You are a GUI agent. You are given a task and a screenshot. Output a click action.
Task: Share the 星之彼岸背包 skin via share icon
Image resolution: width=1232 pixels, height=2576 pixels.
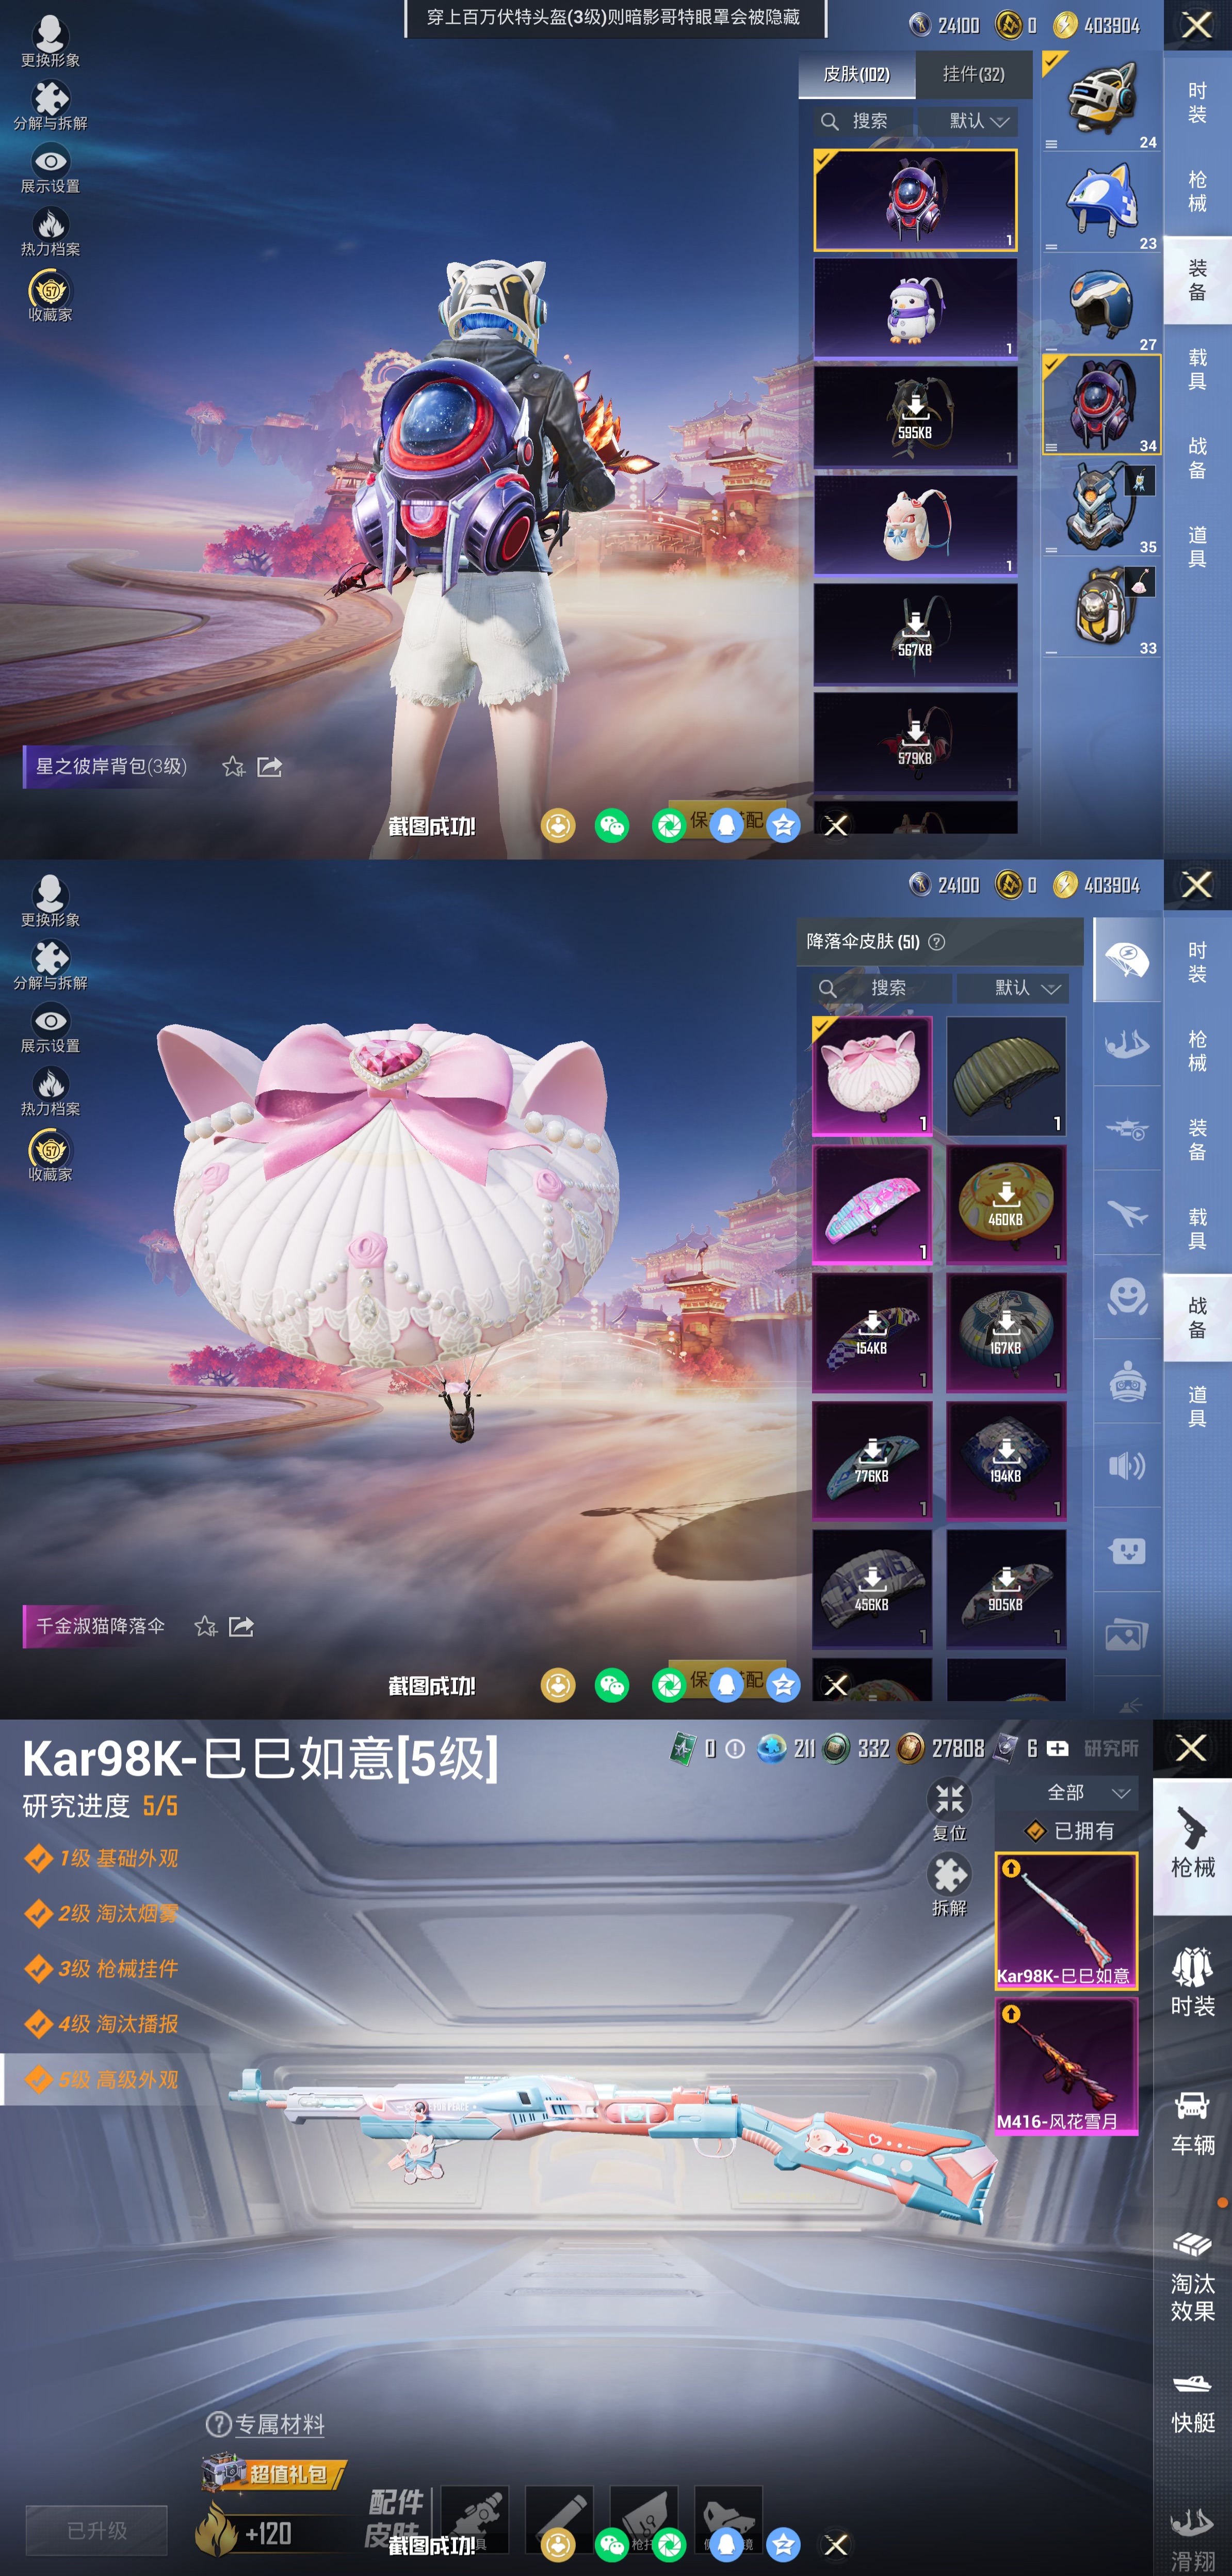(x=270, y=767)
